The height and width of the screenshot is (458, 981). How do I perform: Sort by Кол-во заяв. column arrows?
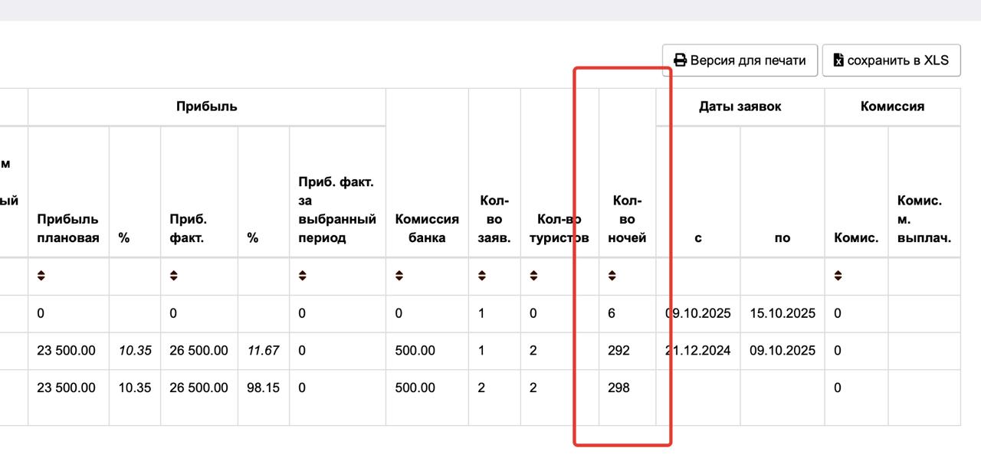(x=482, y=276)
